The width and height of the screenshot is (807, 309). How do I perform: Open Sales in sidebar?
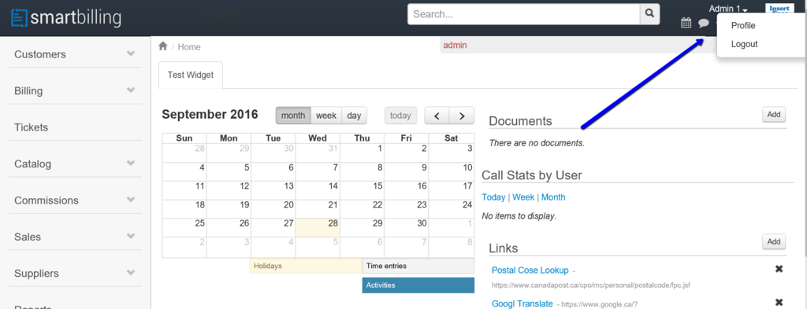(28, 237)
